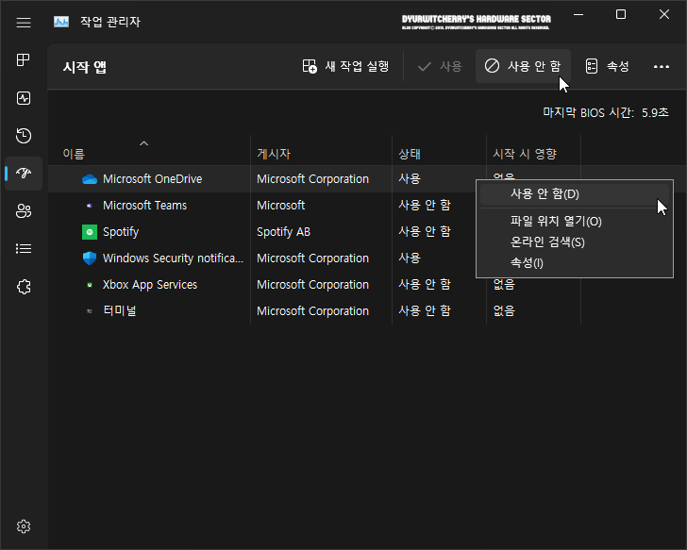Open 속성 from the toolbar
687x550 pixels.
608,67
